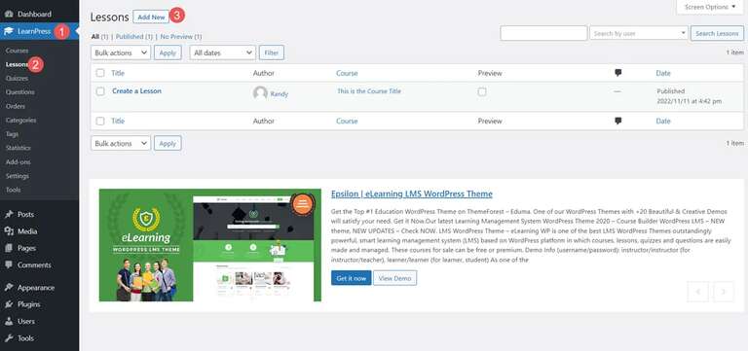Tick the select-all checkbox in table footer

(x=100, y=121)
